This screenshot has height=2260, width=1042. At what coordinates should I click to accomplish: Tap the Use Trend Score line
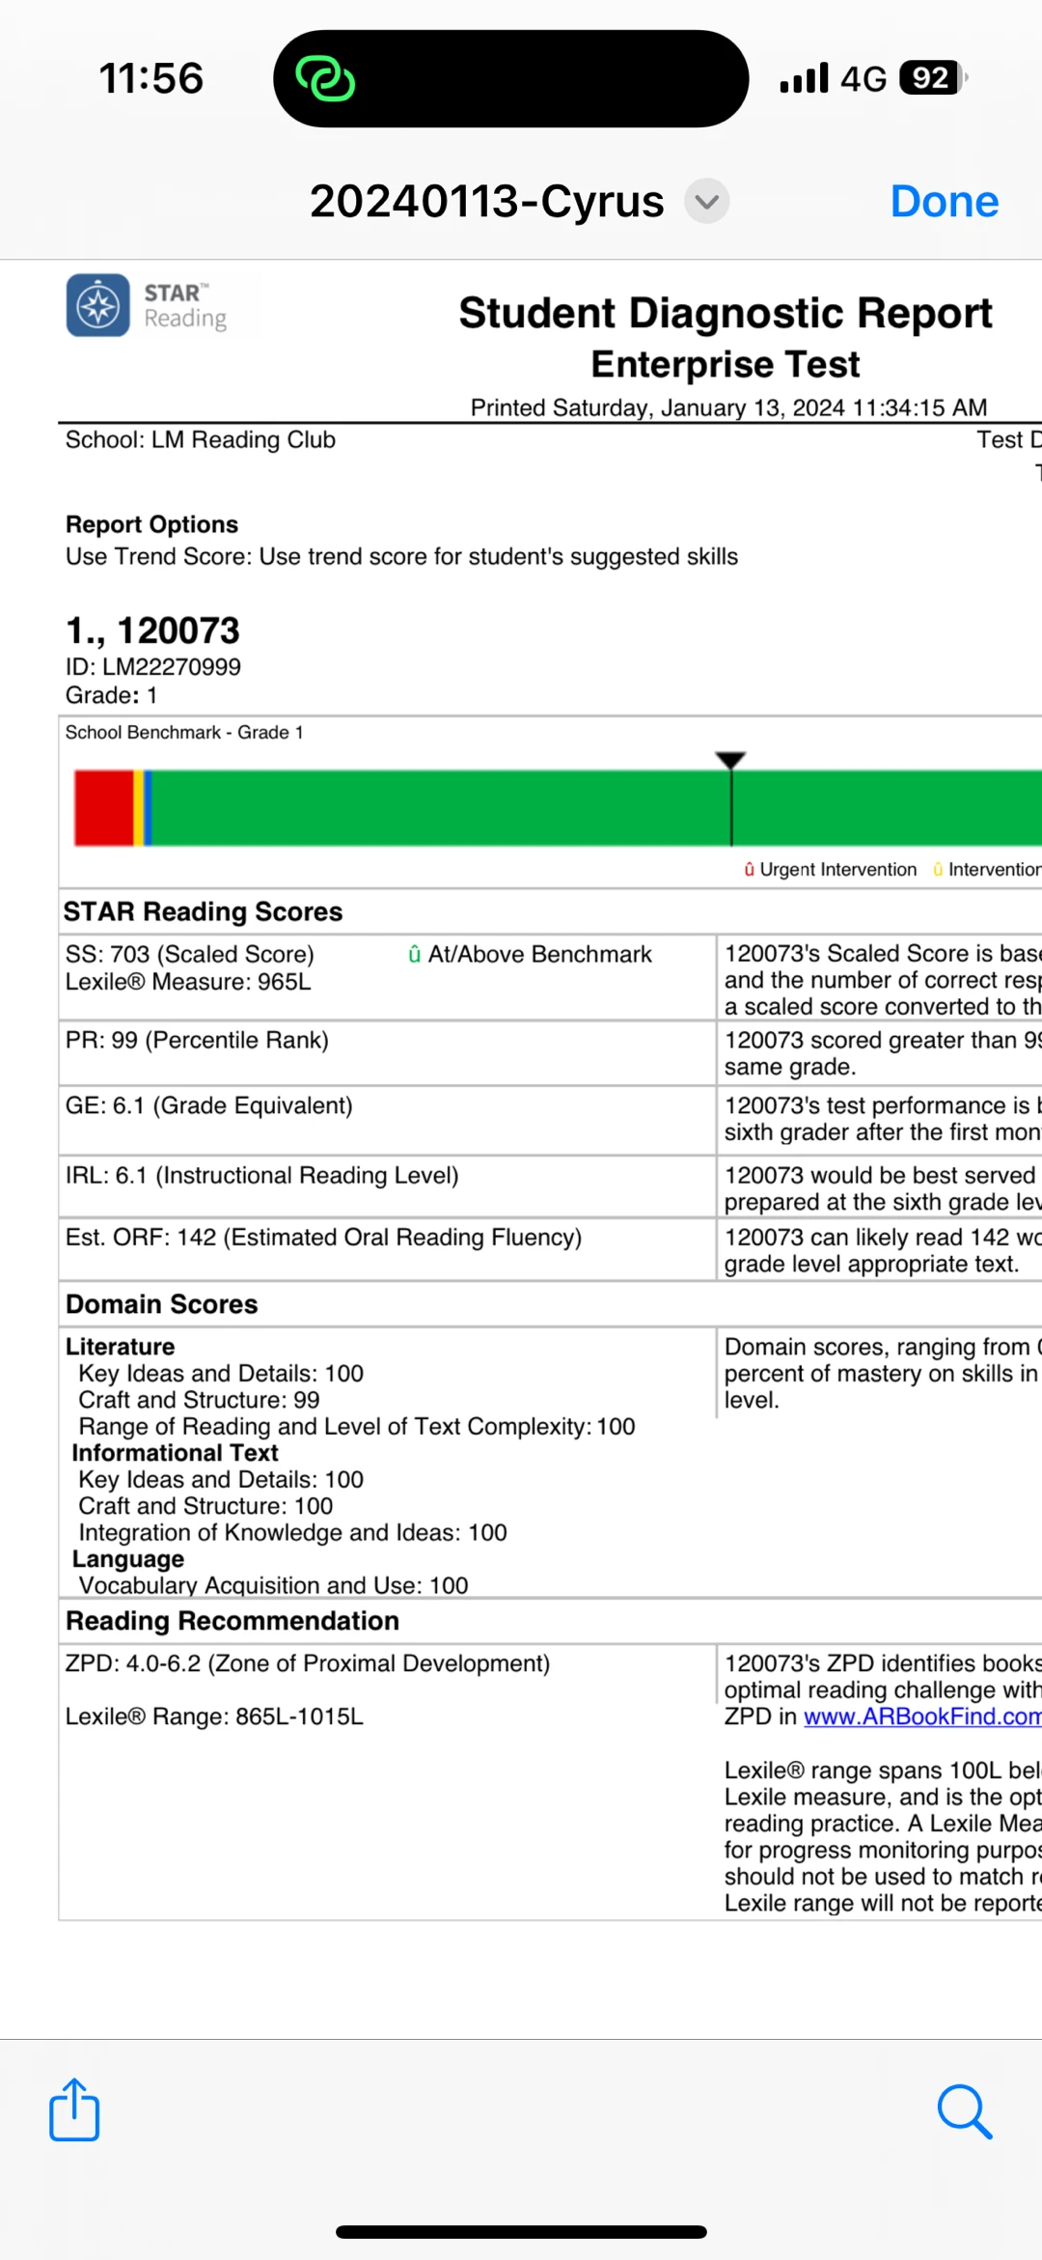(x=401, y=557)
